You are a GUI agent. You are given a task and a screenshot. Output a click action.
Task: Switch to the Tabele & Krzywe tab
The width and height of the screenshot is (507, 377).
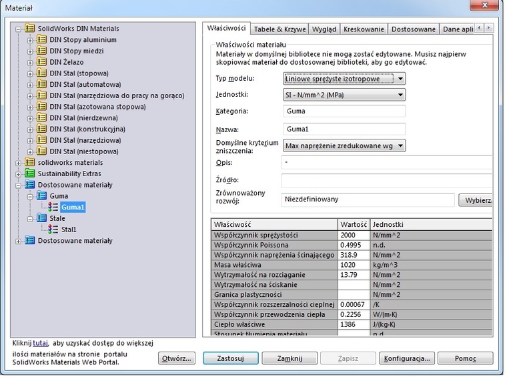click(x=280, y=29)
